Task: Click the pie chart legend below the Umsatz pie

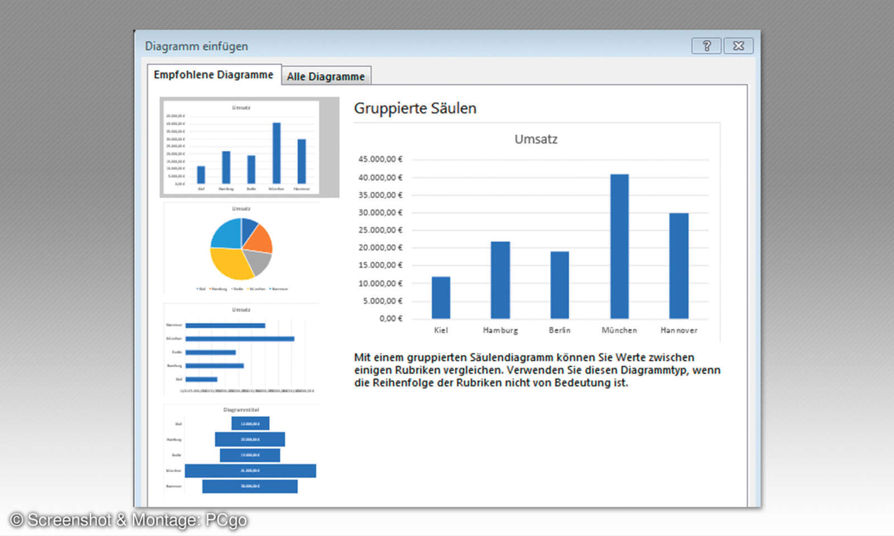Action: click(x=241, y=289)
